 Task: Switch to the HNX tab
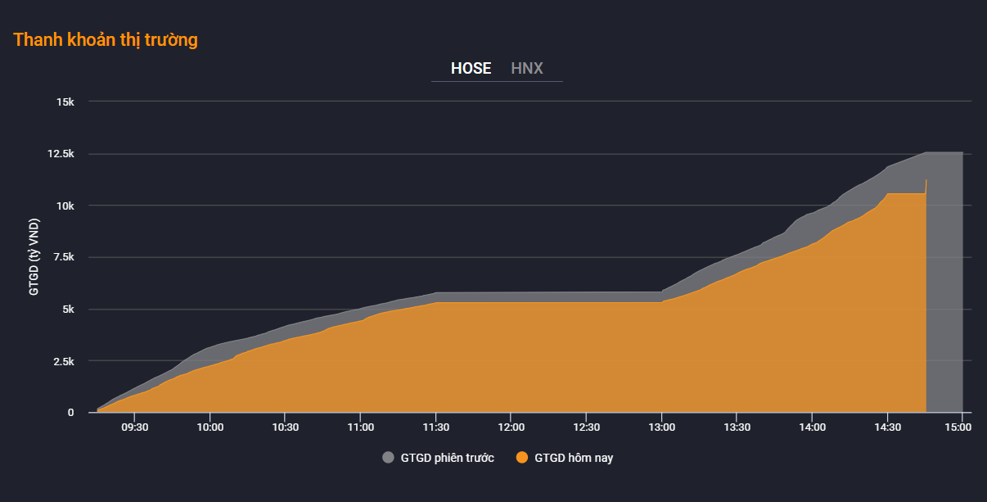[527, 69]
